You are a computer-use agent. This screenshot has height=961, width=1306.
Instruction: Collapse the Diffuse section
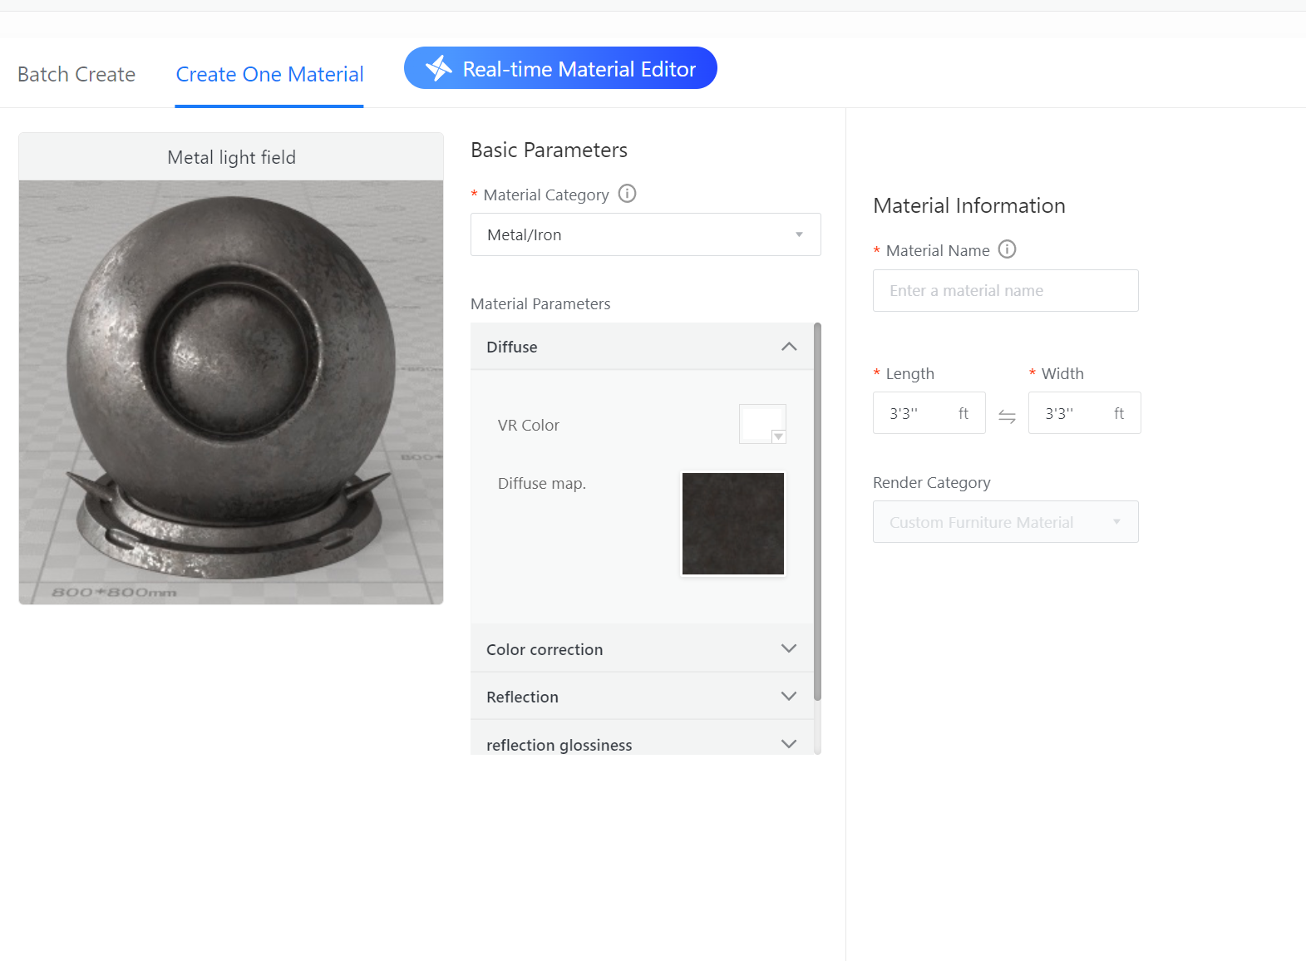[x=789, y=347]
